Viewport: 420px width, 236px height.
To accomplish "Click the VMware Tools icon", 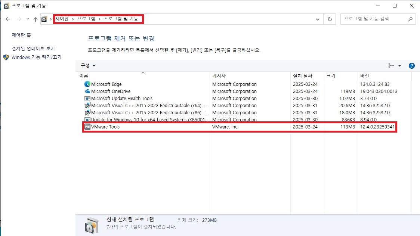I will pos(87,127).
